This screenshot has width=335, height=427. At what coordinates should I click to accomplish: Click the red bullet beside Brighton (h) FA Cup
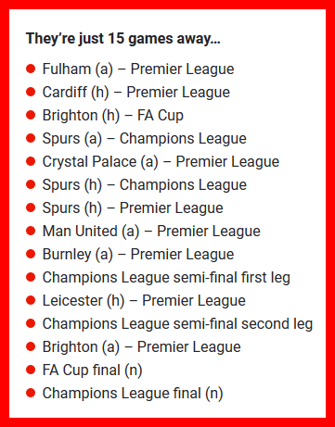tap(31, 115)
